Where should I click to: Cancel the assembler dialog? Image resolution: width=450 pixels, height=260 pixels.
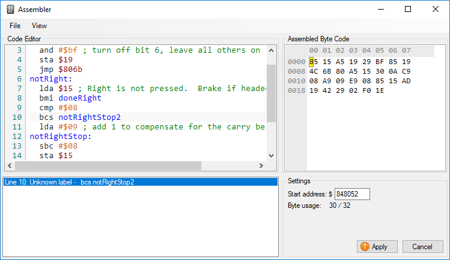(x=422, y=247)
